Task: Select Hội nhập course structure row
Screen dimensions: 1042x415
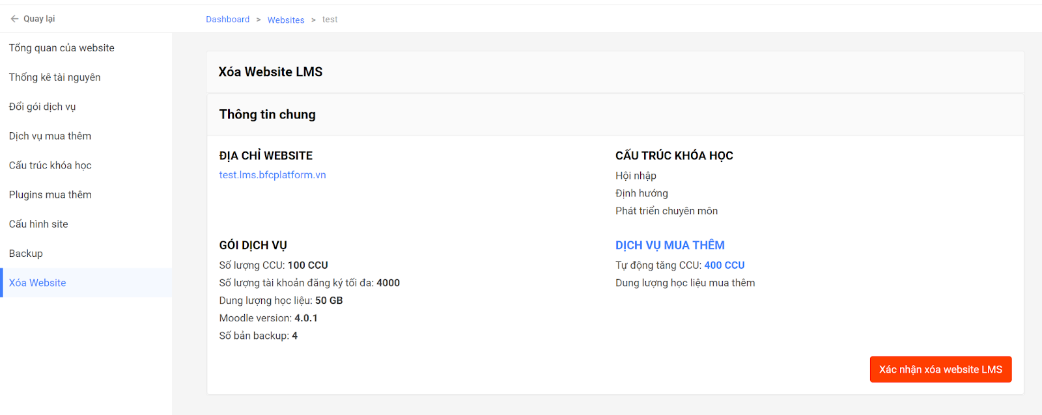Action: [x=636, y=176]
